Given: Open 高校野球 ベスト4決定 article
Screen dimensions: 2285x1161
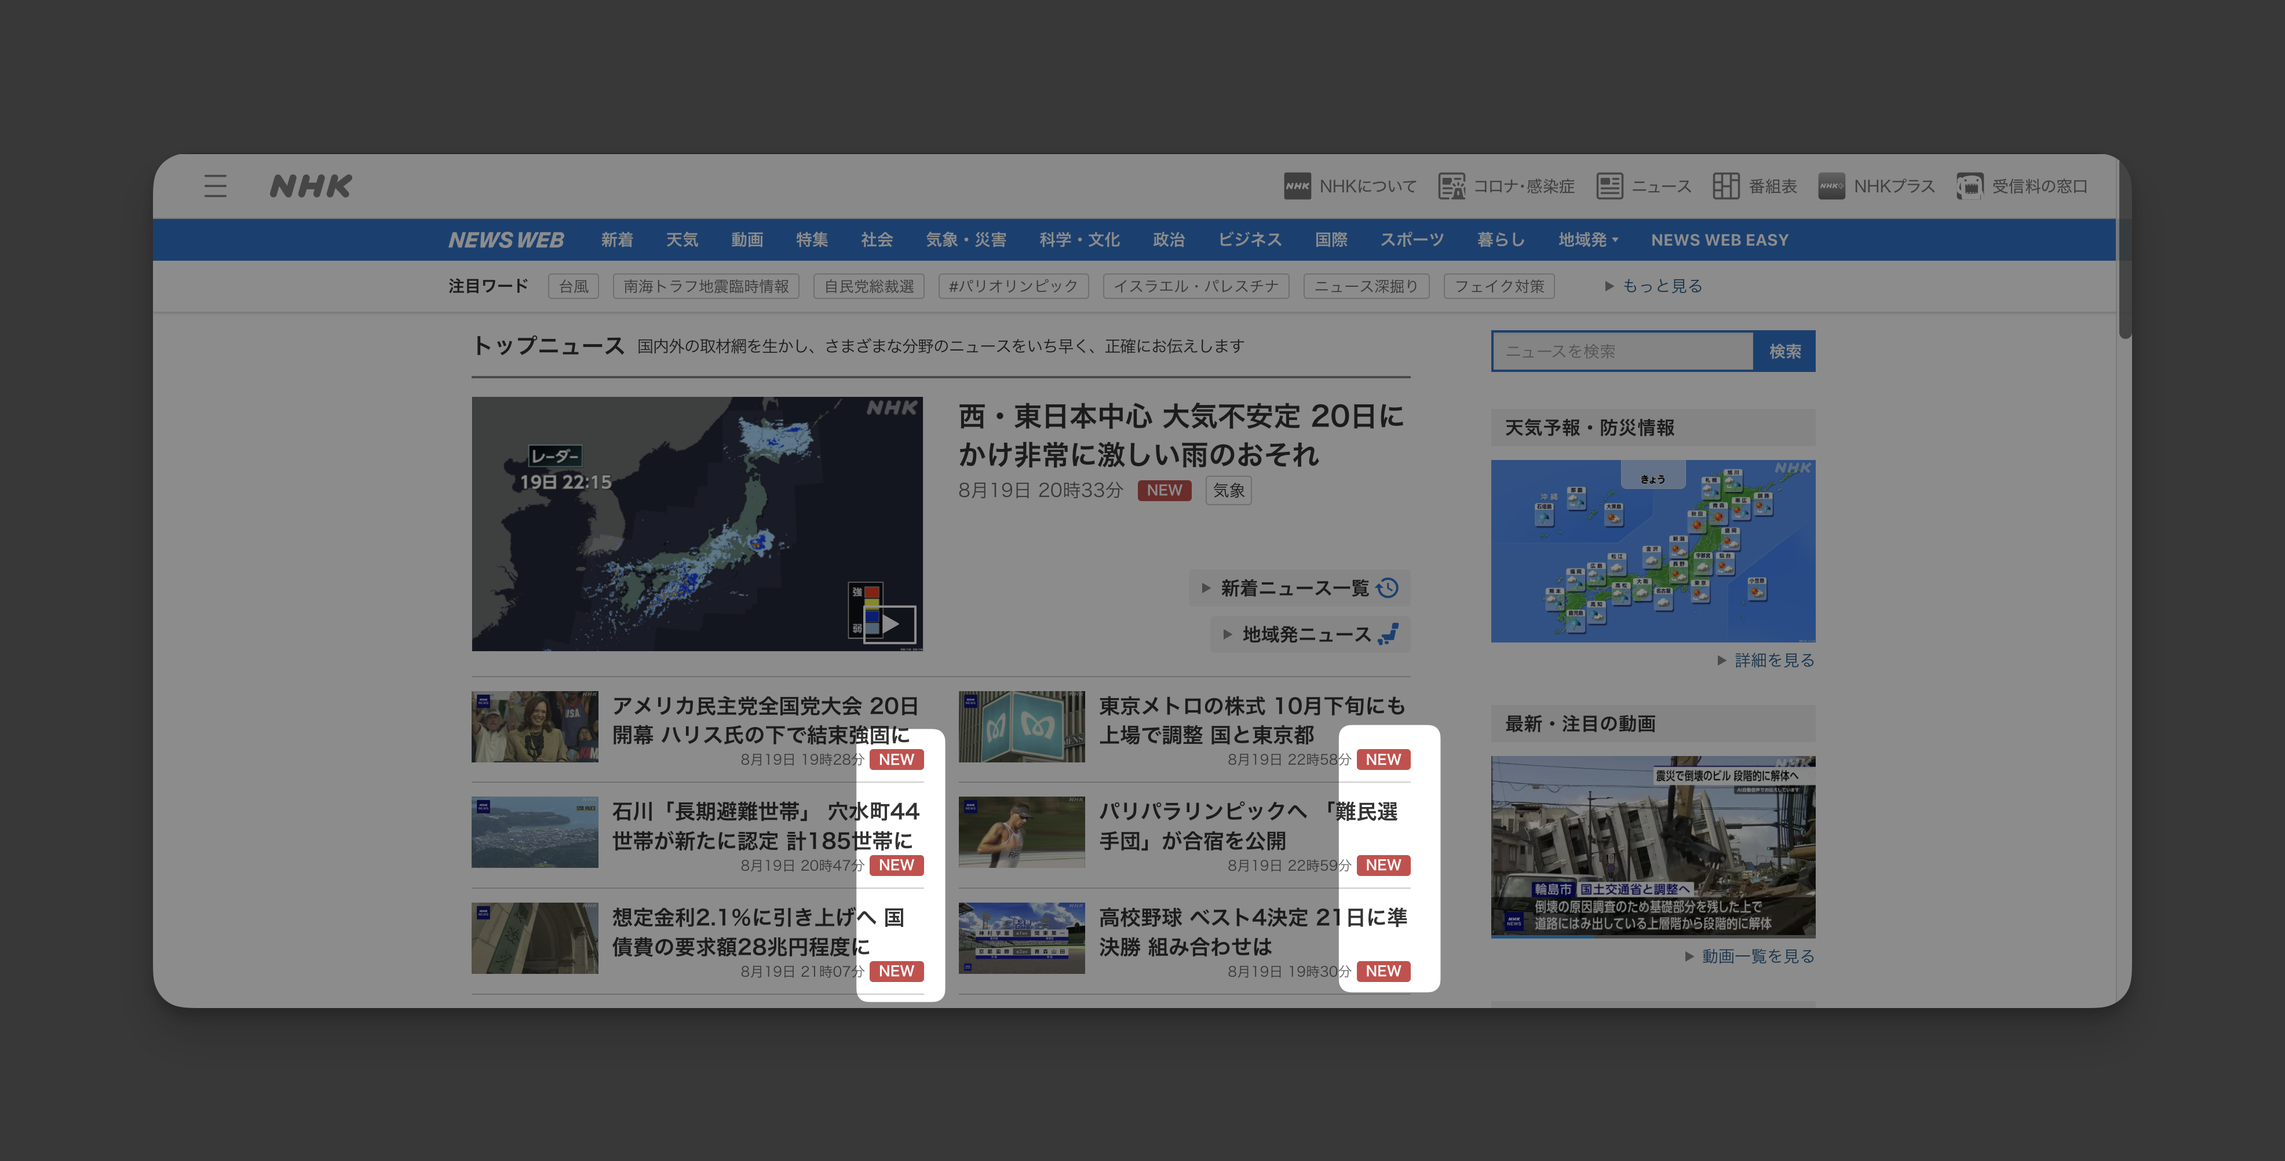Looking at the screenshot, I should (x=1253, y=931).
